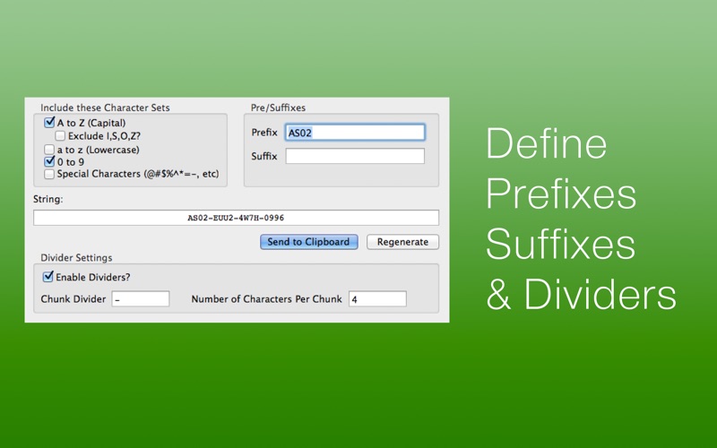Click the 'Number of Characters Per Chunk' label
The height and width of the screenshot is (448, 717).
click(266, 299)
